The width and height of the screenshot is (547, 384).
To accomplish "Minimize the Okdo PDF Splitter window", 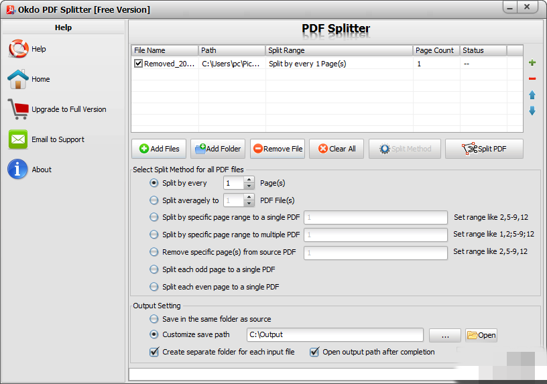I will [510, 7].
